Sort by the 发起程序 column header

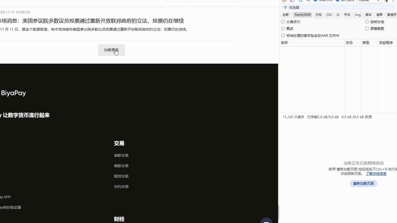tap(387, 43)
